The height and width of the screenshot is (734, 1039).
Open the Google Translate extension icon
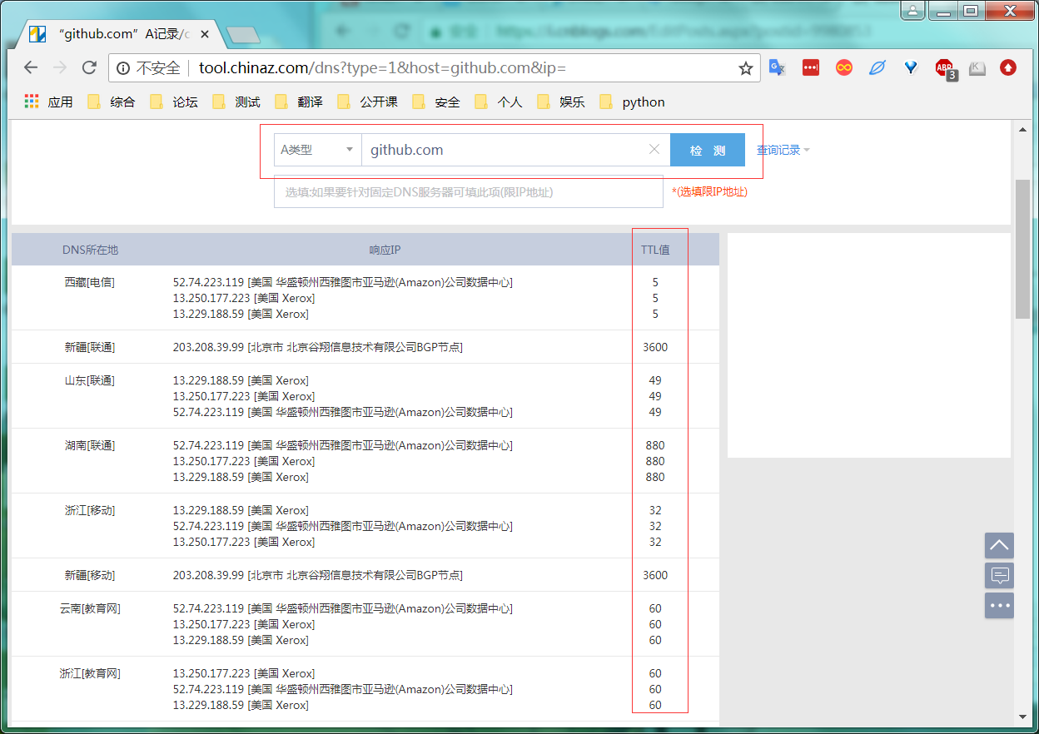(778, 68)
